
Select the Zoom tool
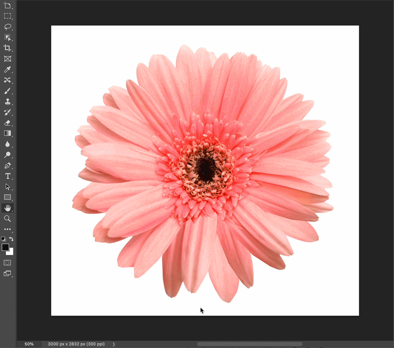coord(8,219)
